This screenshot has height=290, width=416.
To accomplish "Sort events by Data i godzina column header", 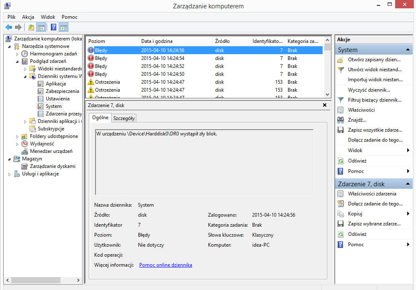I will point(175,41).
